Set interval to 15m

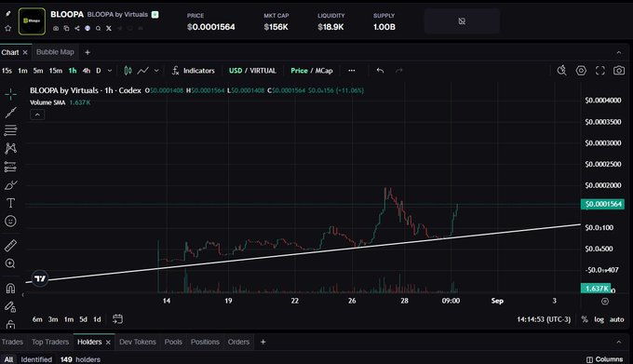[55, 71]
